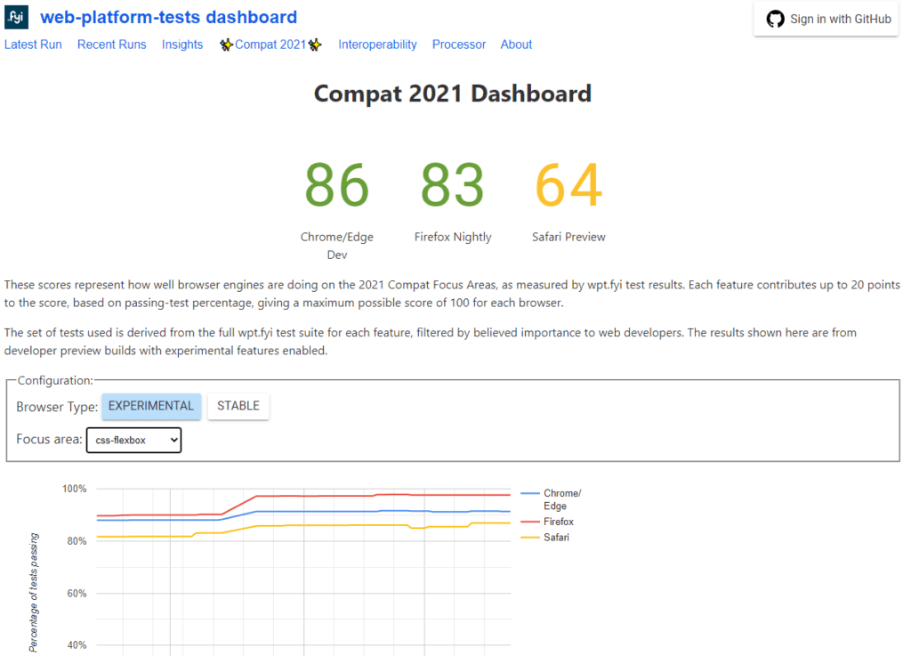Click the 100% axis label
The height and width of the screenshot is (656, 911).
coord(75,489)
